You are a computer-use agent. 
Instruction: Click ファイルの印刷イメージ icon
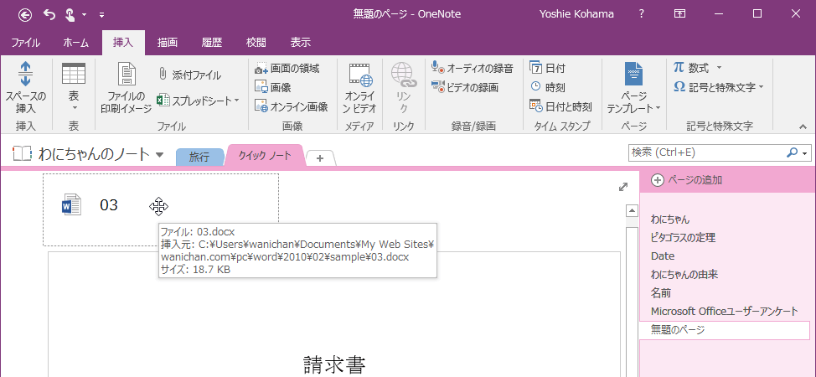126,74
